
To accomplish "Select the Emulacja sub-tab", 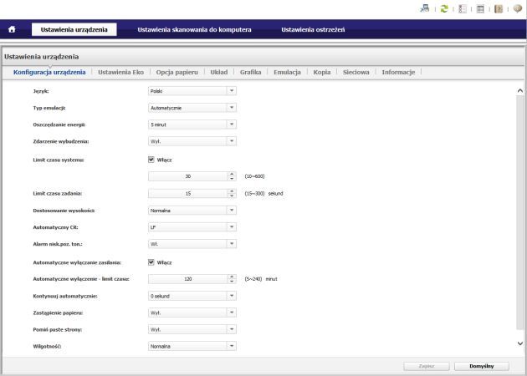I will [287, 72].
